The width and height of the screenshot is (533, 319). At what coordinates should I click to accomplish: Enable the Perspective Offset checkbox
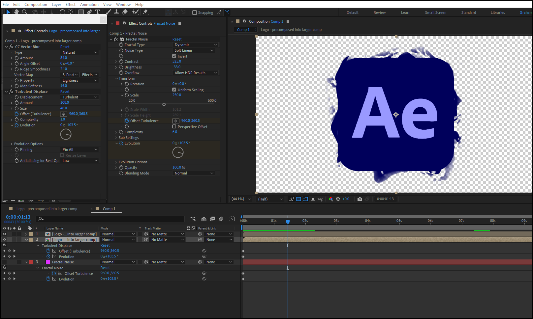tap(174, 126)
